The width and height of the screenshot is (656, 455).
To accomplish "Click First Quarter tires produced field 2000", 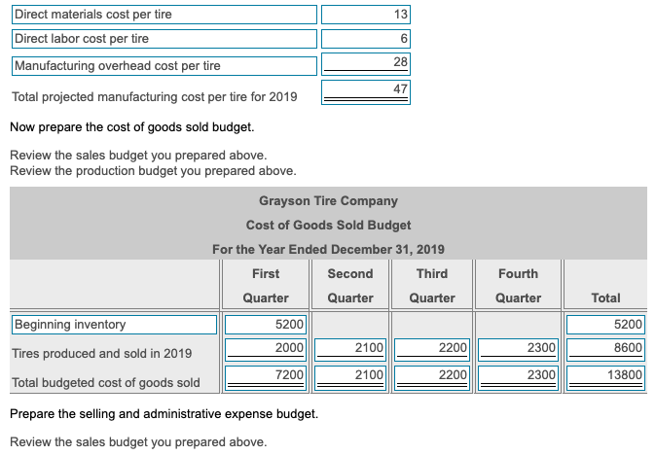I will click(x=266, y=350).
